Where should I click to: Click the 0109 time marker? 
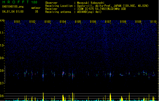tap(138, 22)
